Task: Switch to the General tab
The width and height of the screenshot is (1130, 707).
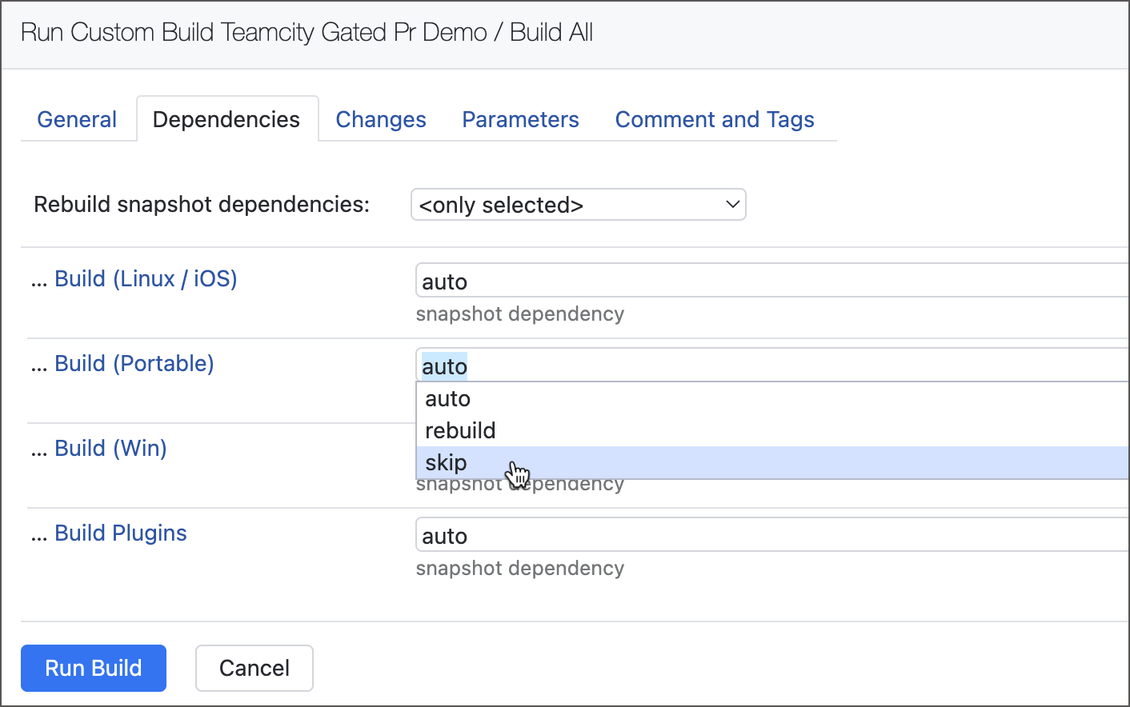Action: (77, 120)
